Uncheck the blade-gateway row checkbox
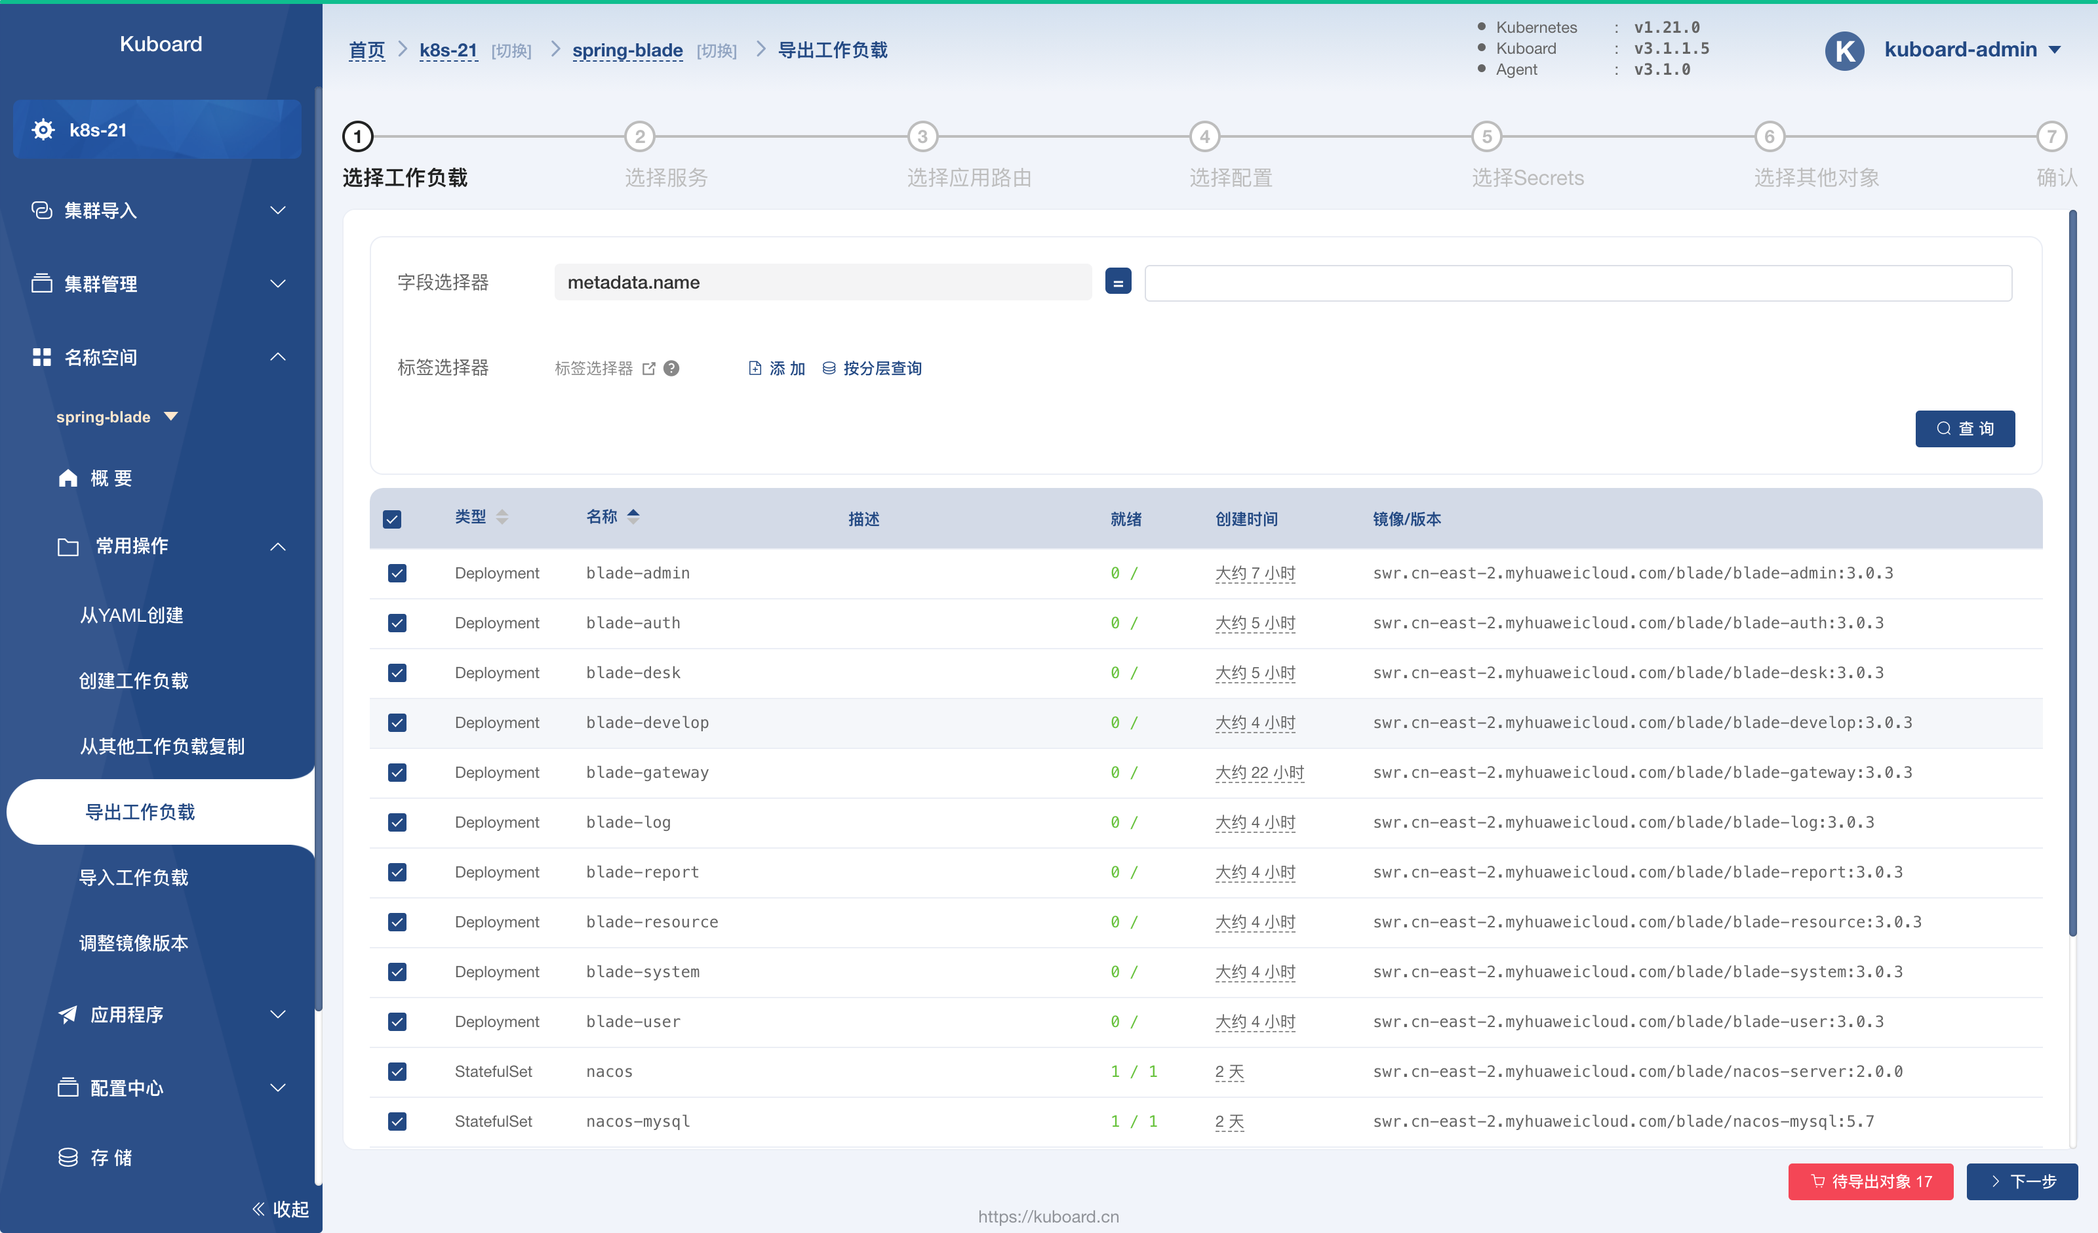The width and height of the screenshot is (2098, 1233). pos(397,773)
